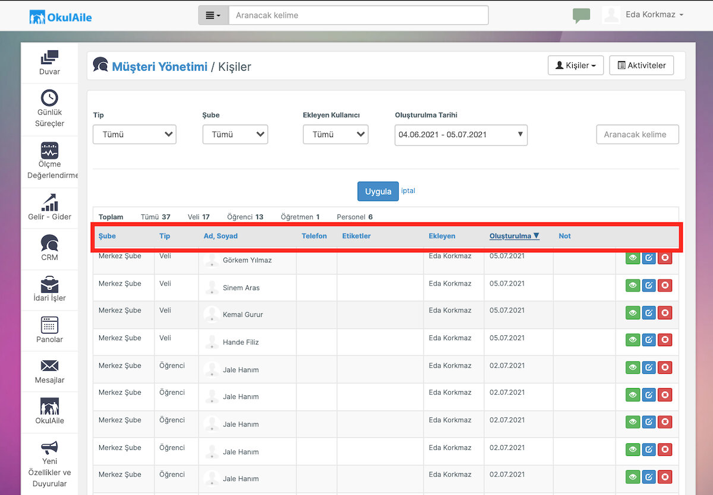
Task: Open the Oluşturulma Tarihi date range picker
Action: (x=461, y=135)
